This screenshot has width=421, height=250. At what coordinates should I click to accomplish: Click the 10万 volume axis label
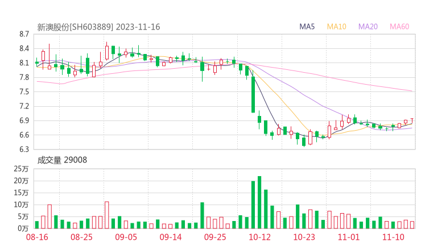point(21,205)
